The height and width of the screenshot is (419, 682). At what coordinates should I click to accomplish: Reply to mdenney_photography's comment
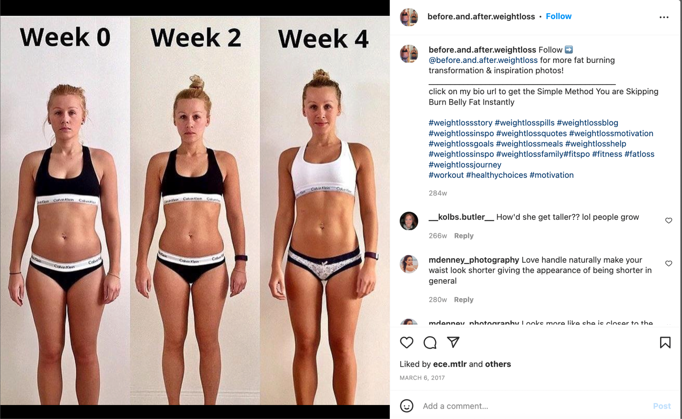pyautogui.click(x=464, y=300)
